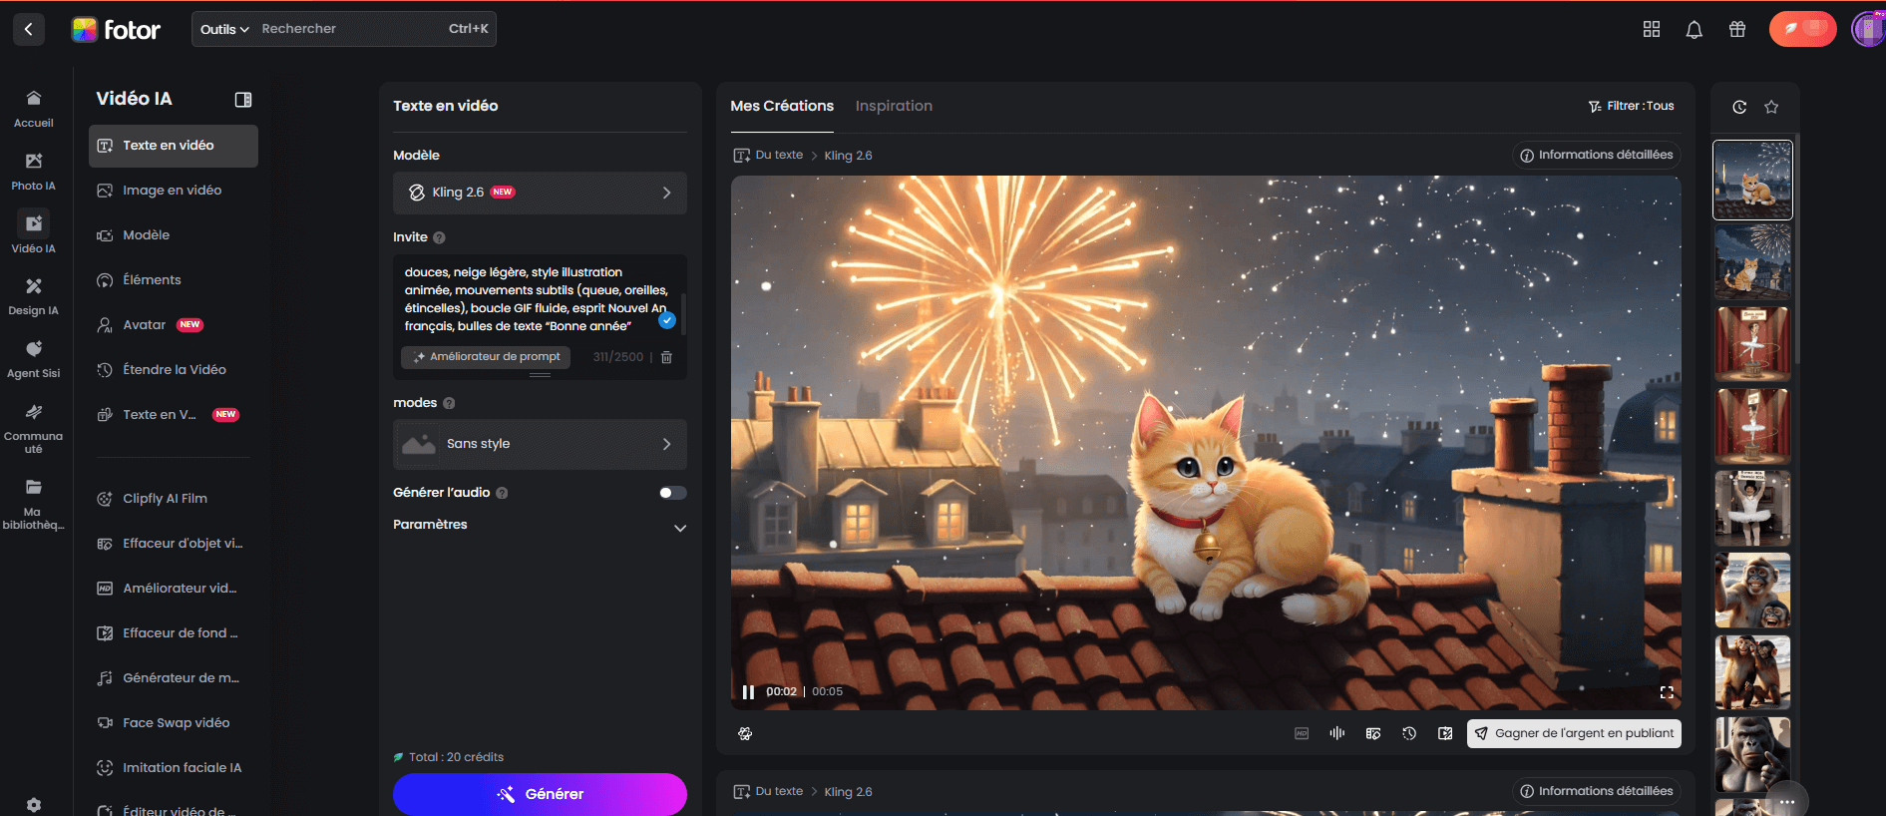1886x816 pixels.
Task: Open Face Swap vidéo tool
Action: (174, 723)
